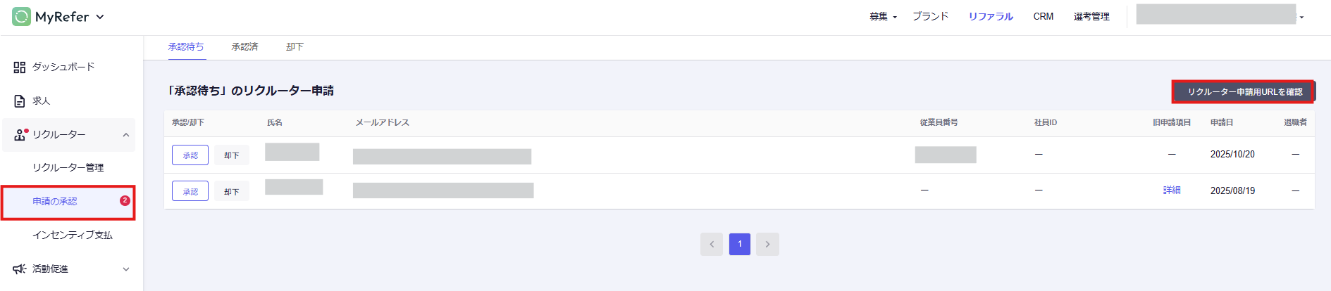The width and height of the screenshot is (1331, 291).
Task: Go to previous page arrow
Action: click(x=712, y=245)
